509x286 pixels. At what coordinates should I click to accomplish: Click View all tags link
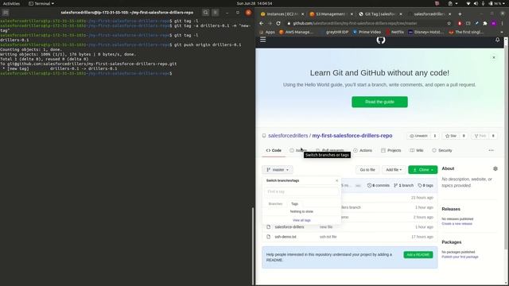point(301,220)
